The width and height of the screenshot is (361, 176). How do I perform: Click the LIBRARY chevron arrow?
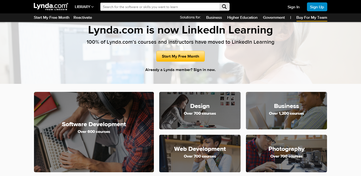(93, 7)
